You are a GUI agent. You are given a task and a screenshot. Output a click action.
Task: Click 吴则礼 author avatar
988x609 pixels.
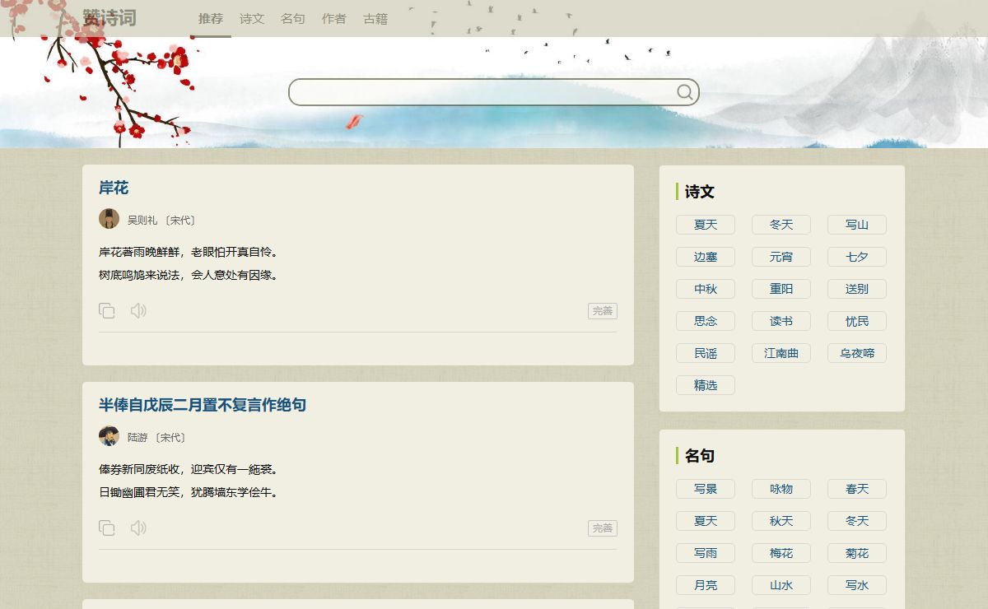pos(109,219)
